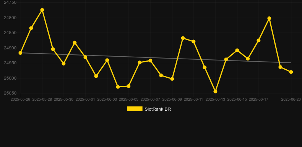This screenshot has height=147, width=302.
Task: Click the data point on 2025-06-02
Action: pos(96,76)
